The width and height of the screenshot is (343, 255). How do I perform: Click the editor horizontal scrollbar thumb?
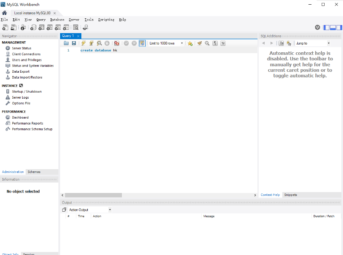click(x=93, y=195)
